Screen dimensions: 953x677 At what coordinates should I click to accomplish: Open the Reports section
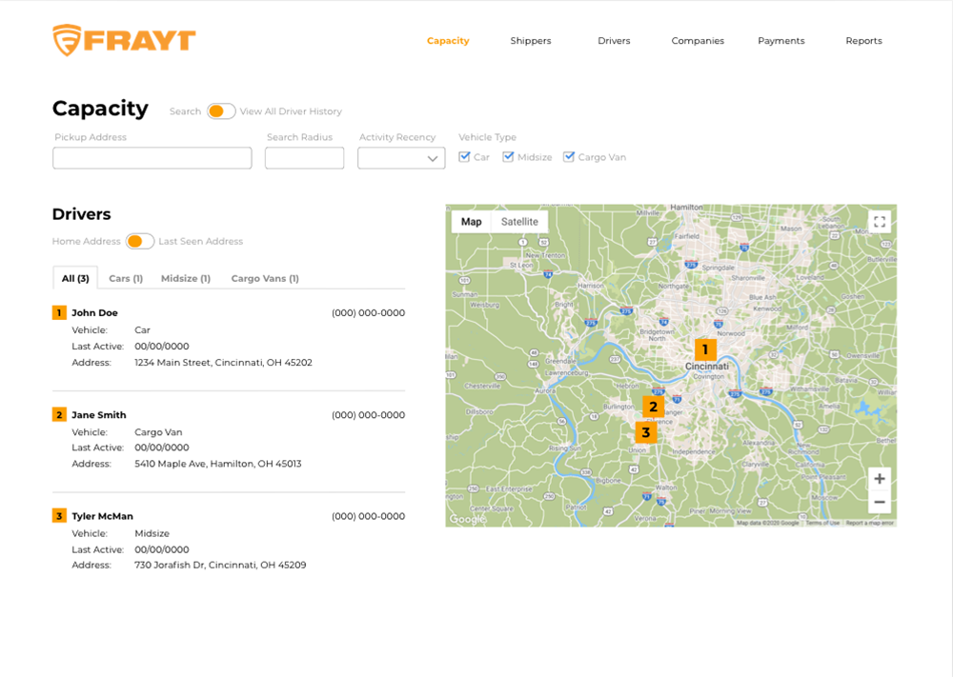click(863, 41)
